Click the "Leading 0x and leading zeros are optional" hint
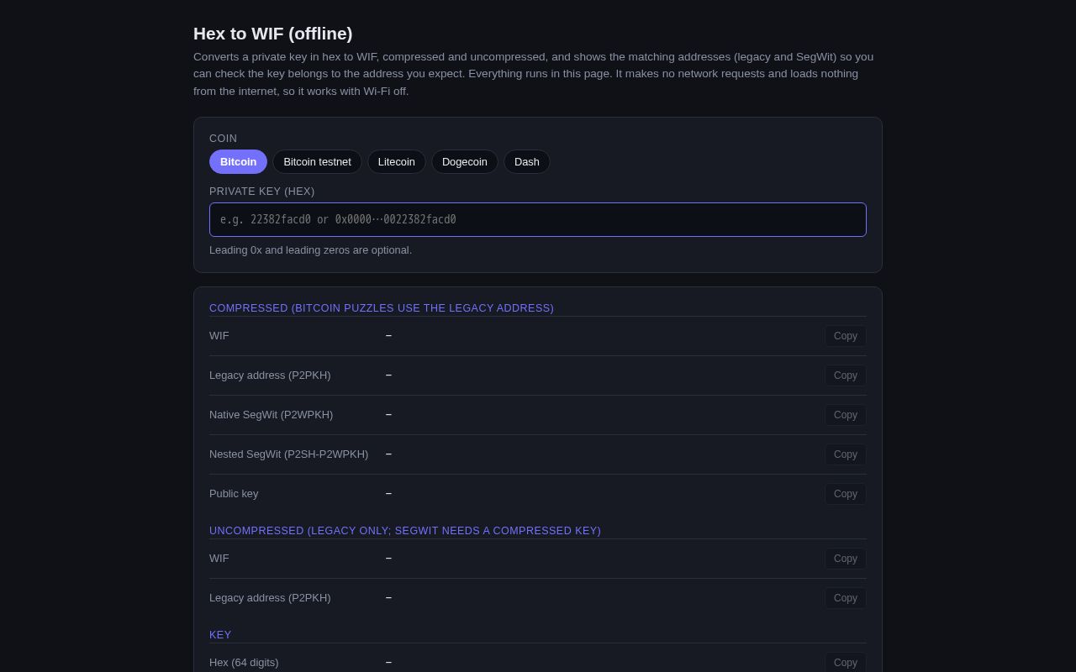Screen dimensions: 1076x672 310,250
